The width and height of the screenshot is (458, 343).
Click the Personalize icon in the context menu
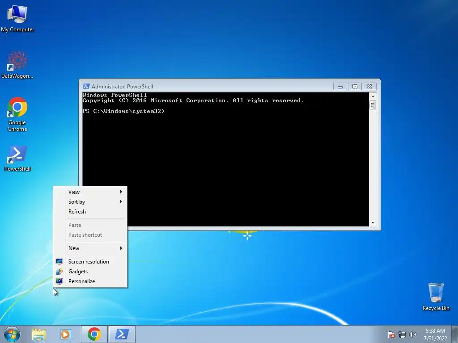point(59,281)
